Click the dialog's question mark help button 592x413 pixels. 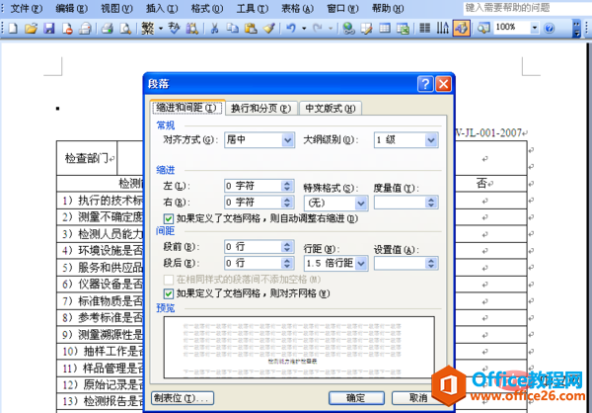(x=425, y=84)
